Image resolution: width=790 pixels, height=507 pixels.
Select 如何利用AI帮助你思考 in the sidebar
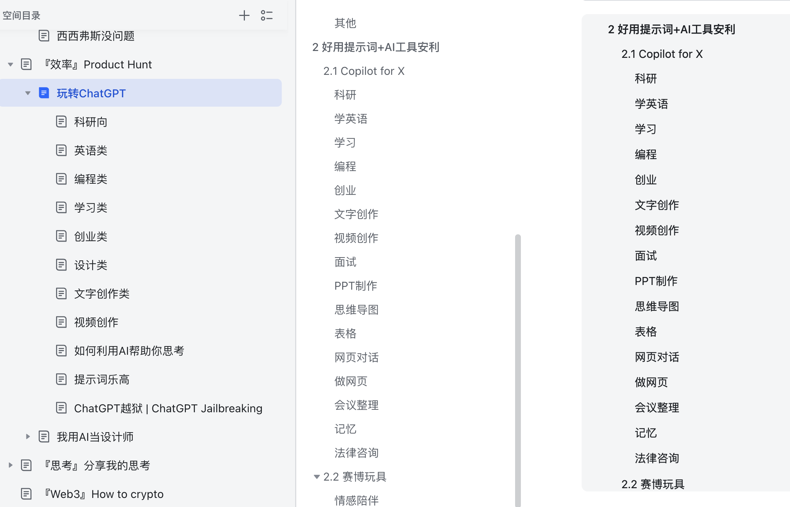pos(129,350)
